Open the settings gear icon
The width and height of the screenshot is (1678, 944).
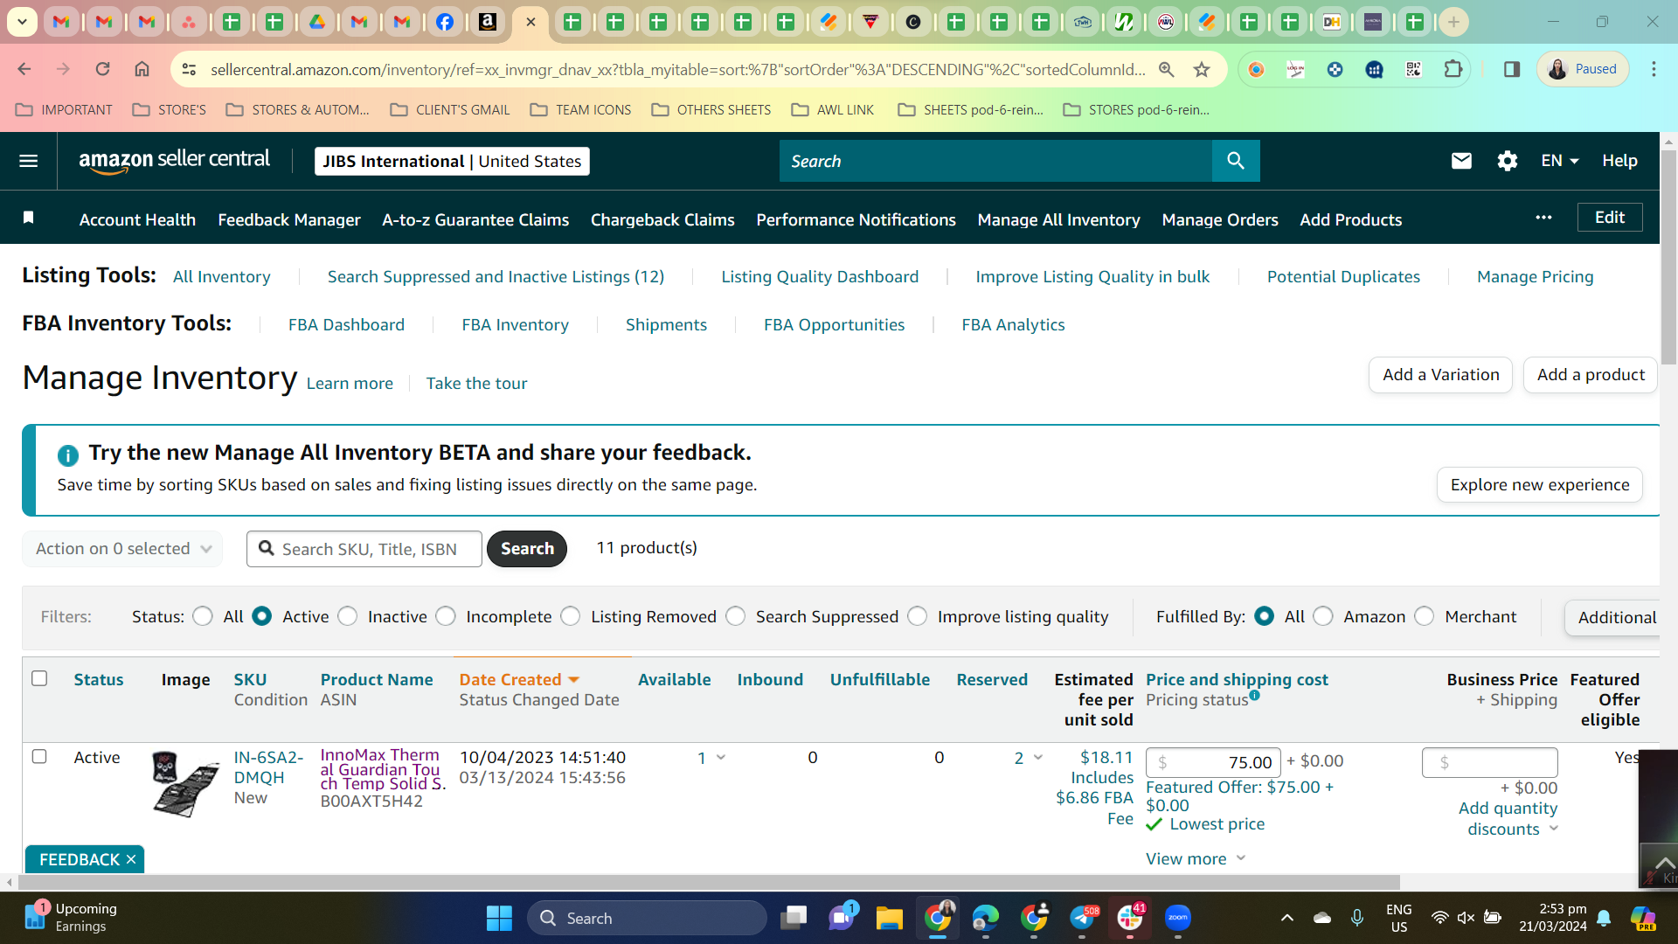click(1507, 161)
